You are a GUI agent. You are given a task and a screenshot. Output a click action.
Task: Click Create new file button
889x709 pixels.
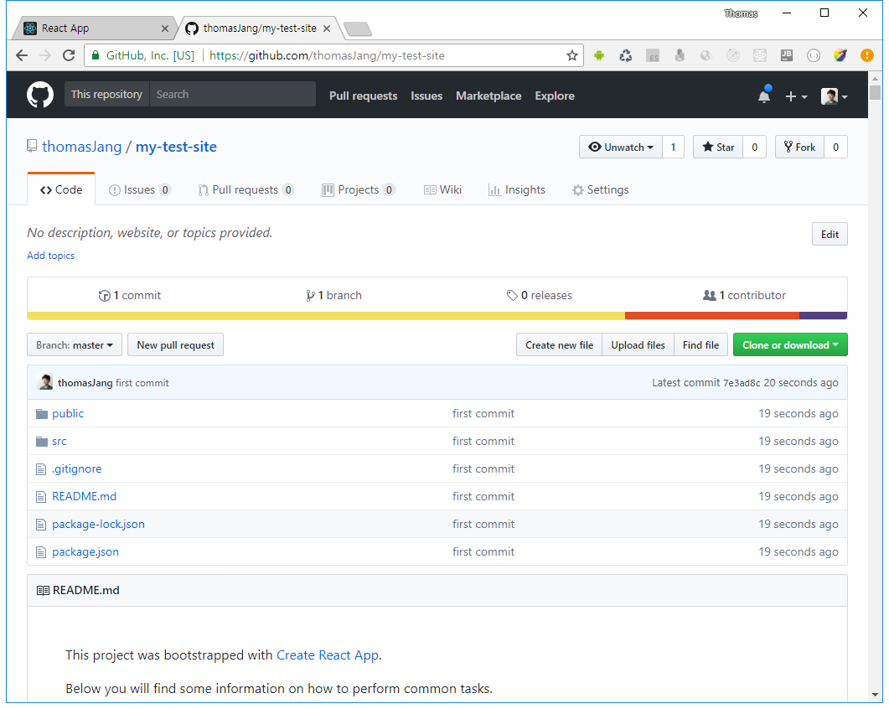pyautogui.click(x=559, y=344)
